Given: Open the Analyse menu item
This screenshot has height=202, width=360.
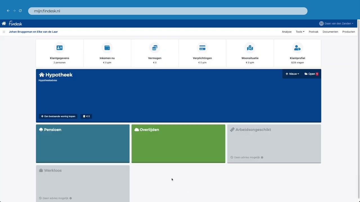Looking at the screenshot, I should coord(287,32).
